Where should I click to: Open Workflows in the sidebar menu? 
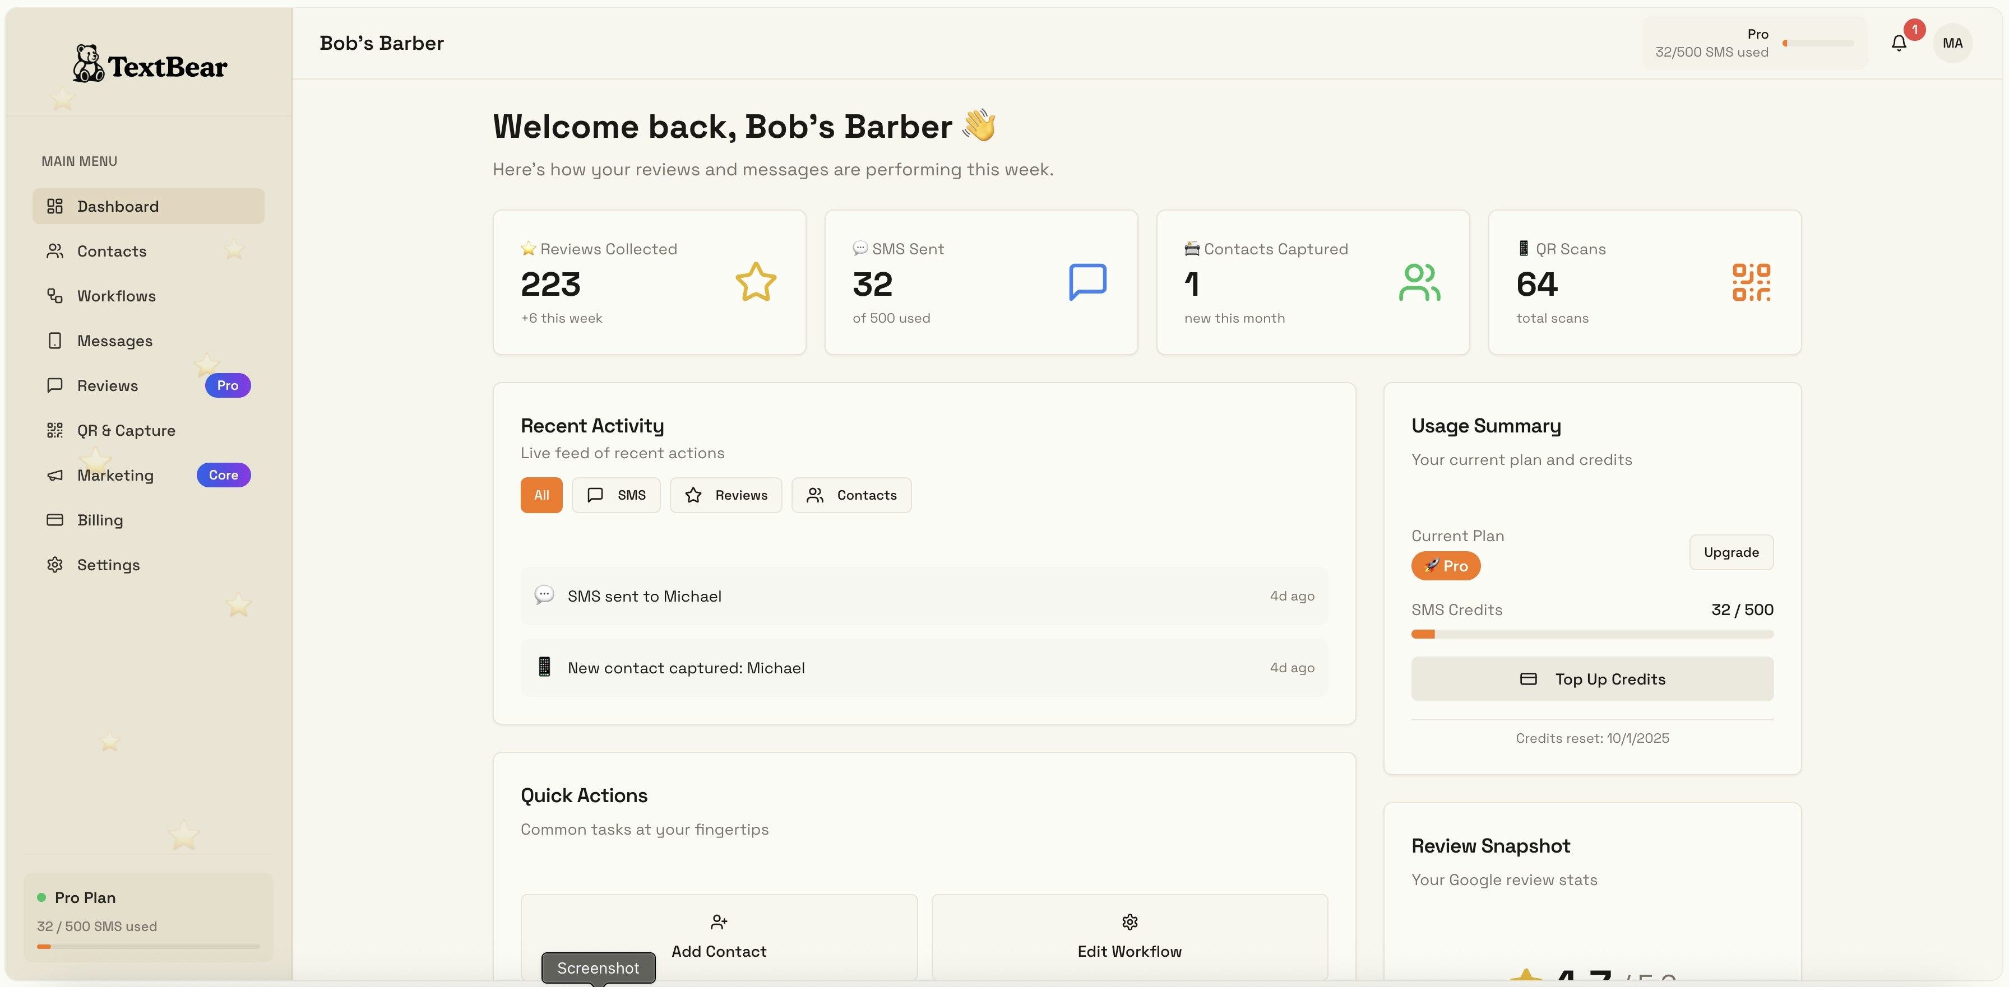point(116,296)
